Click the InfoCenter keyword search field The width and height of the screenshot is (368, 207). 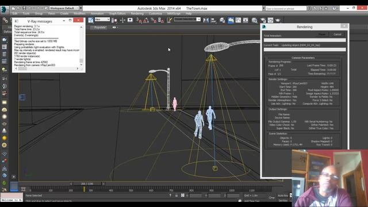coord(286,9)
